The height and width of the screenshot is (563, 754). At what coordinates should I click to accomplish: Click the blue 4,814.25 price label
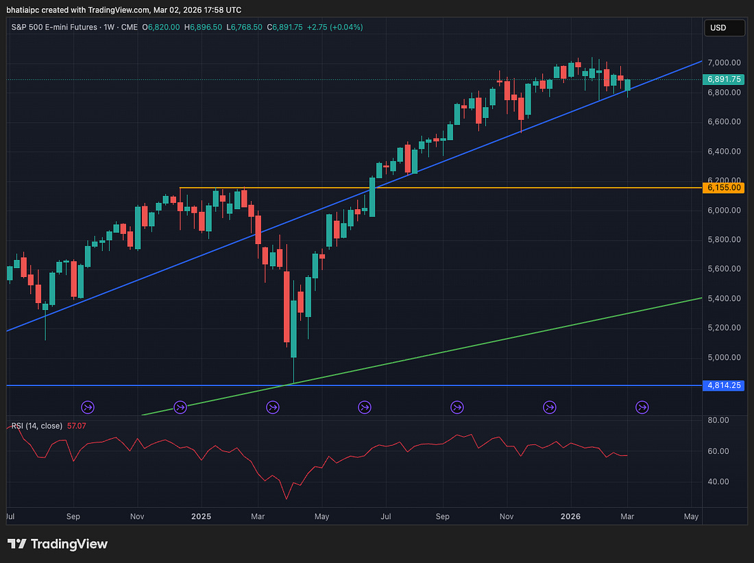pyautogui.click(x=724, y=385)
